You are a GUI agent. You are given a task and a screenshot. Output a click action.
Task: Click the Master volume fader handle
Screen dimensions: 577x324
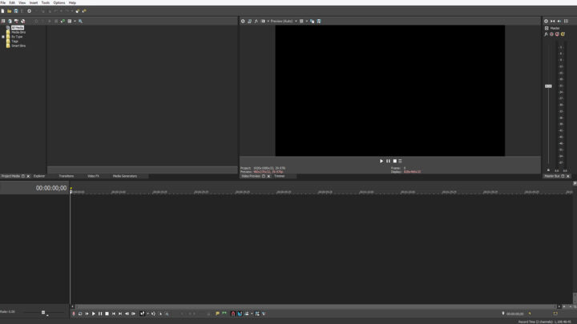[548, 86]
